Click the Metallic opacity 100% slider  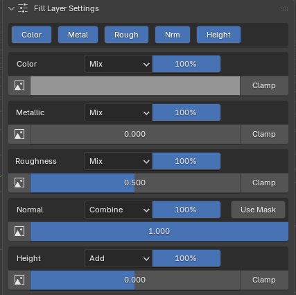[x=186, y=112]
